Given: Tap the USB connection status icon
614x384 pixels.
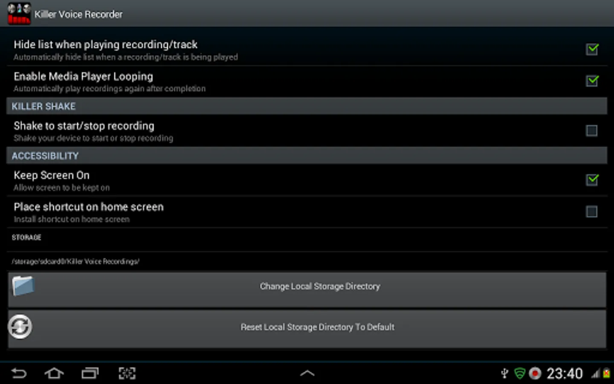Looking at the screenshot, I should (x=504, y=374).
